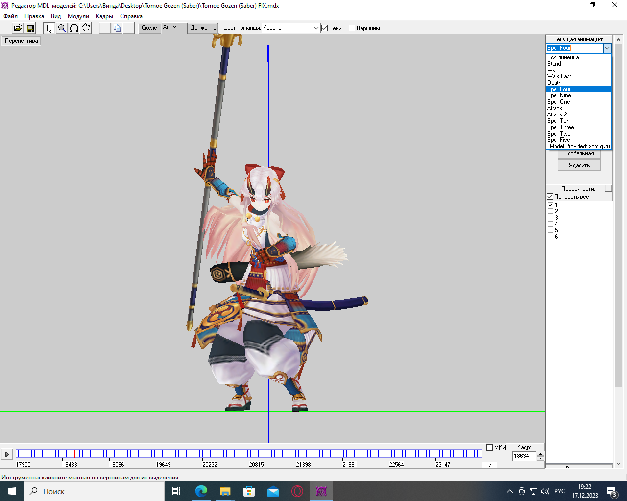Enable the МКИ checkbox
Viewport: 627px width, 501px height.
[489, 447]
